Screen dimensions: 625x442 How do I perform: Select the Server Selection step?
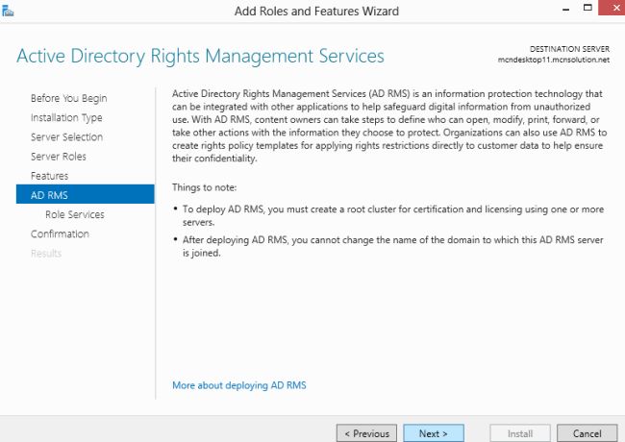(x=67, y=137)
